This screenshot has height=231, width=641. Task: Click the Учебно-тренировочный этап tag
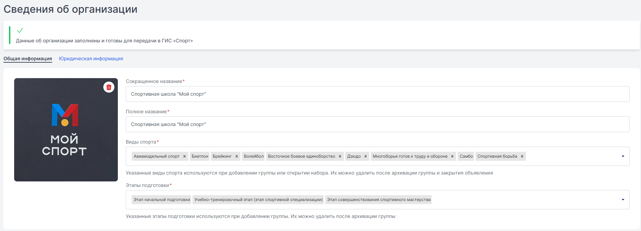(x=258, y=200)
